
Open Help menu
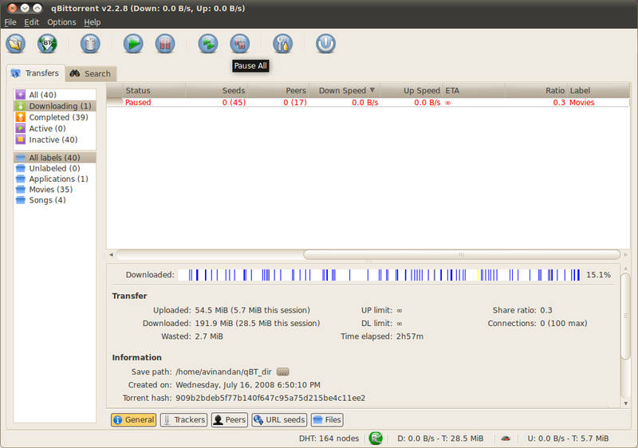(93, 22)
